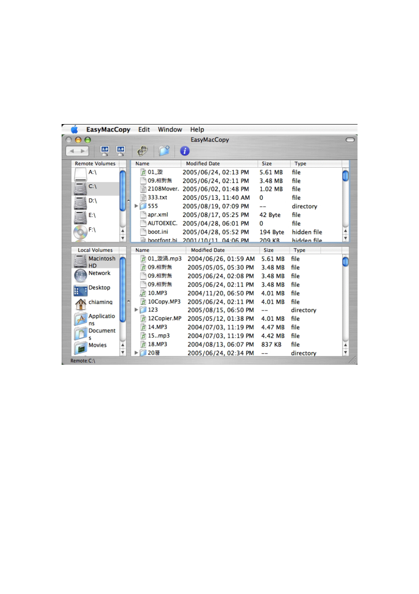Open the Network globe icon
This screenshot has width=419, height=594.
80,275
